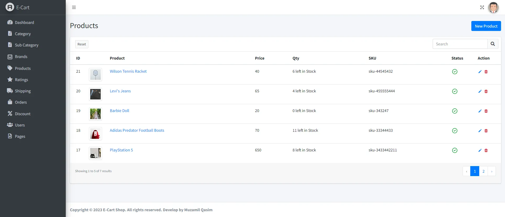Open Orders in the sidebar

pos(21,102)
